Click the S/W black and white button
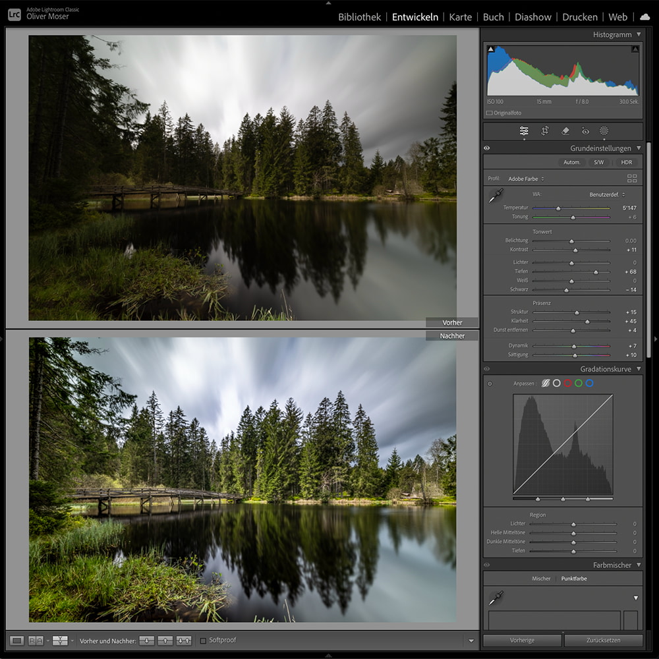This screenshot has height=659, width=659. pyautogui.click(x=599, y=162)
